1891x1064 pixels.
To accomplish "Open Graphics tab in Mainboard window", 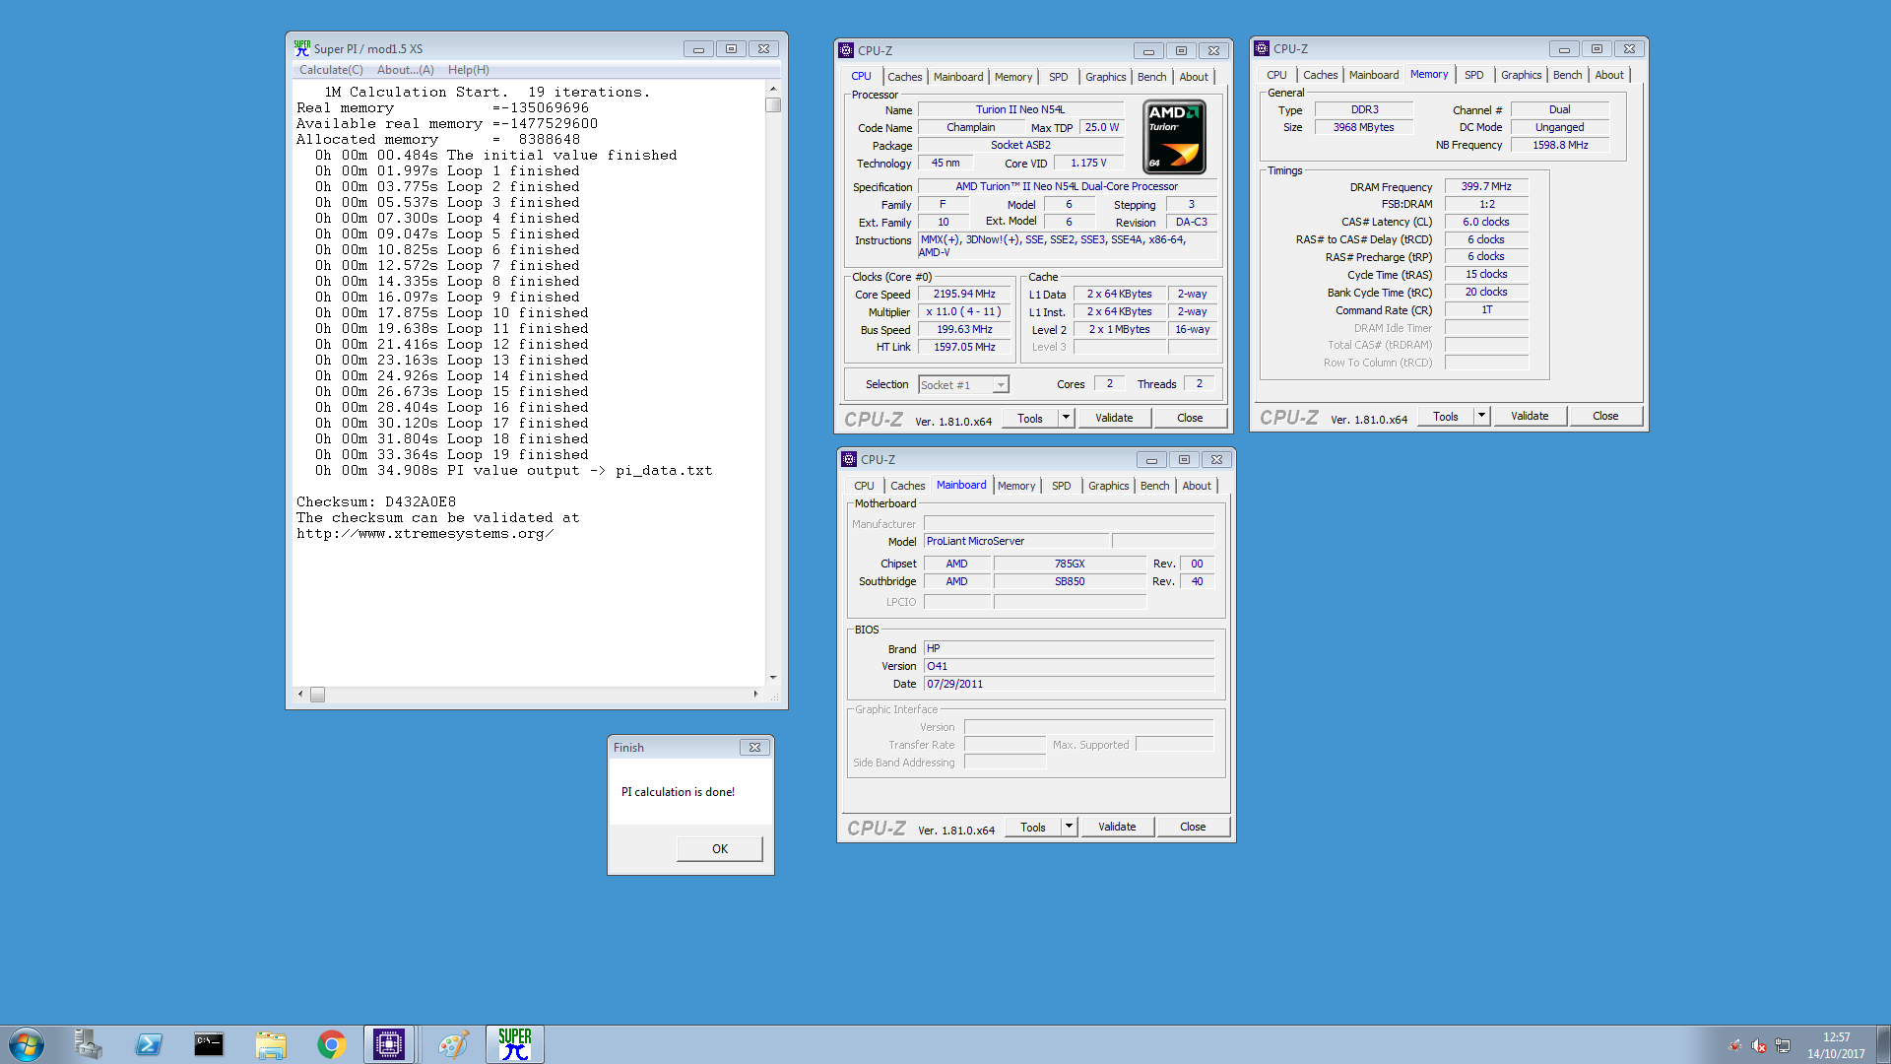I will tap(1108, 486).
